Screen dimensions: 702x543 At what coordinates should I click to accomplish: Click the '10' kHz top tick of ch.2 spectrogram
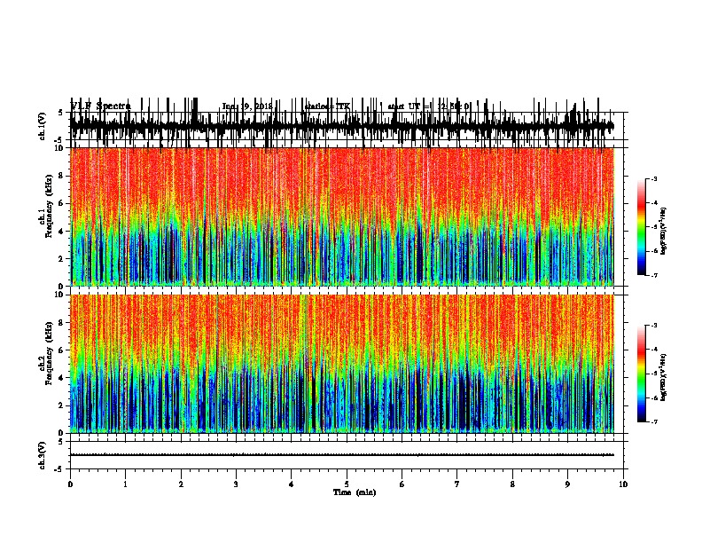pos(59,295)
